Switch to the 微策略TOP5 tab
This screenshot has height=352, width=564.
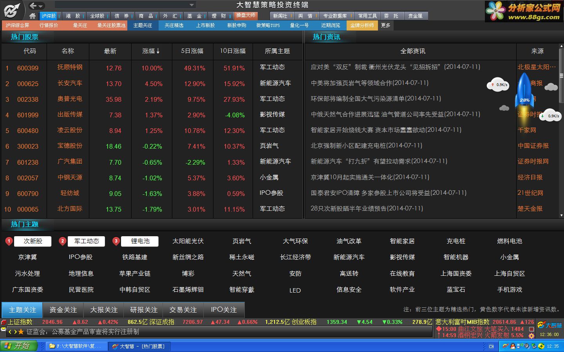click(268, 25)
